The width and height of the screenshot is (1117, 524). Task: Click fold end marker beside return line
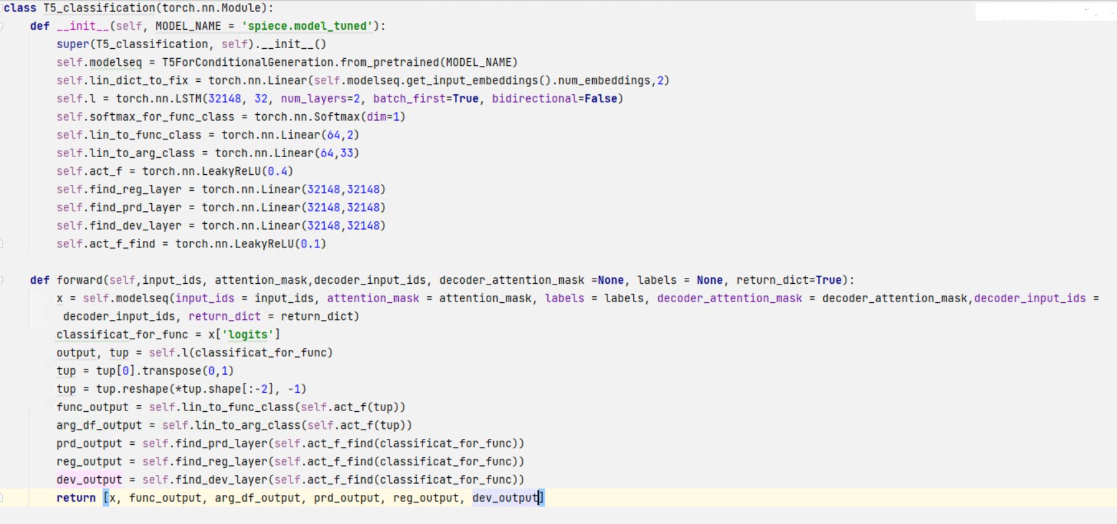point(1,498)
